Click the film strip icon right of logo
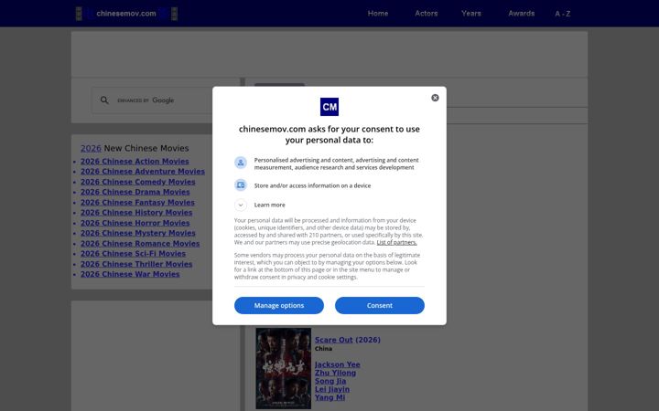659x411 pixels. (x=174, y=14)
